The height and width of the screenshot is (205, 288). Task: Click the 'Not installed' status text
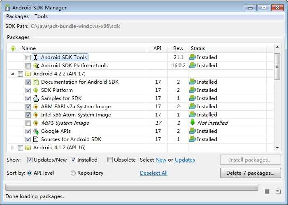click(213, 123)
